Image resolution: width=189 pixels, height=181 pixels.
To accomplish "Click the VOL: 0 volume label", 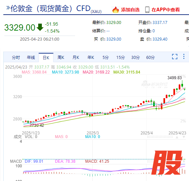I will tap(31, 137).
